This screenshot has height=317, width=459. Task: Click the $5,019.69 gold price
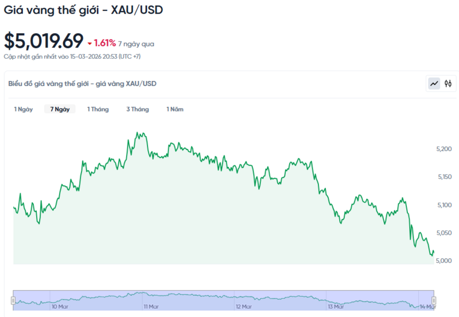[44, 41]
